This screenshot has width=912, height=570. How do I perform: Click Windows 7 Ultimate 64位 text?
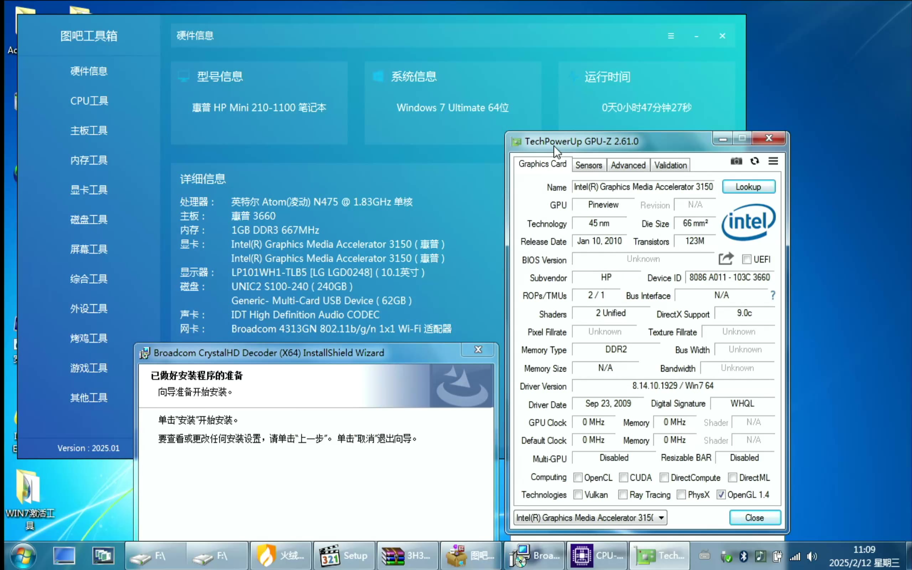[452, 108]
